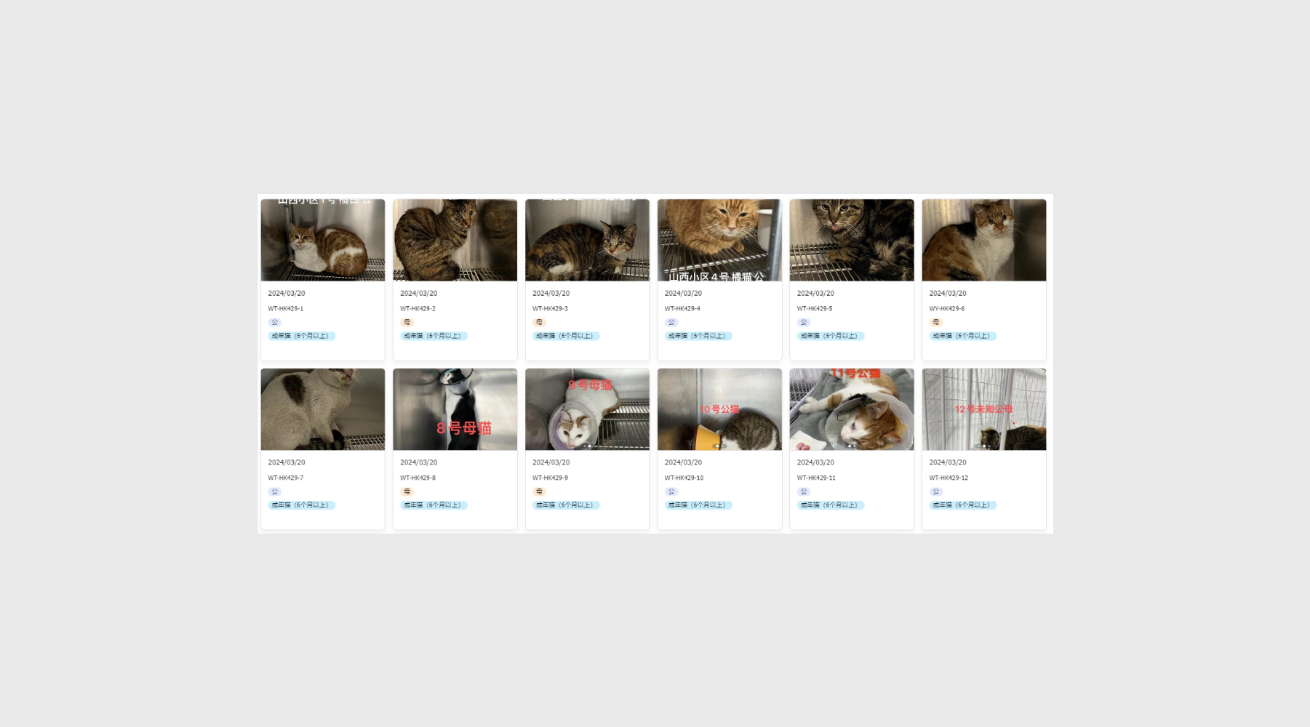1310x727 pixels.
Task: Open the cat photo on card WT-HK429-1
Action: [322, 240]
